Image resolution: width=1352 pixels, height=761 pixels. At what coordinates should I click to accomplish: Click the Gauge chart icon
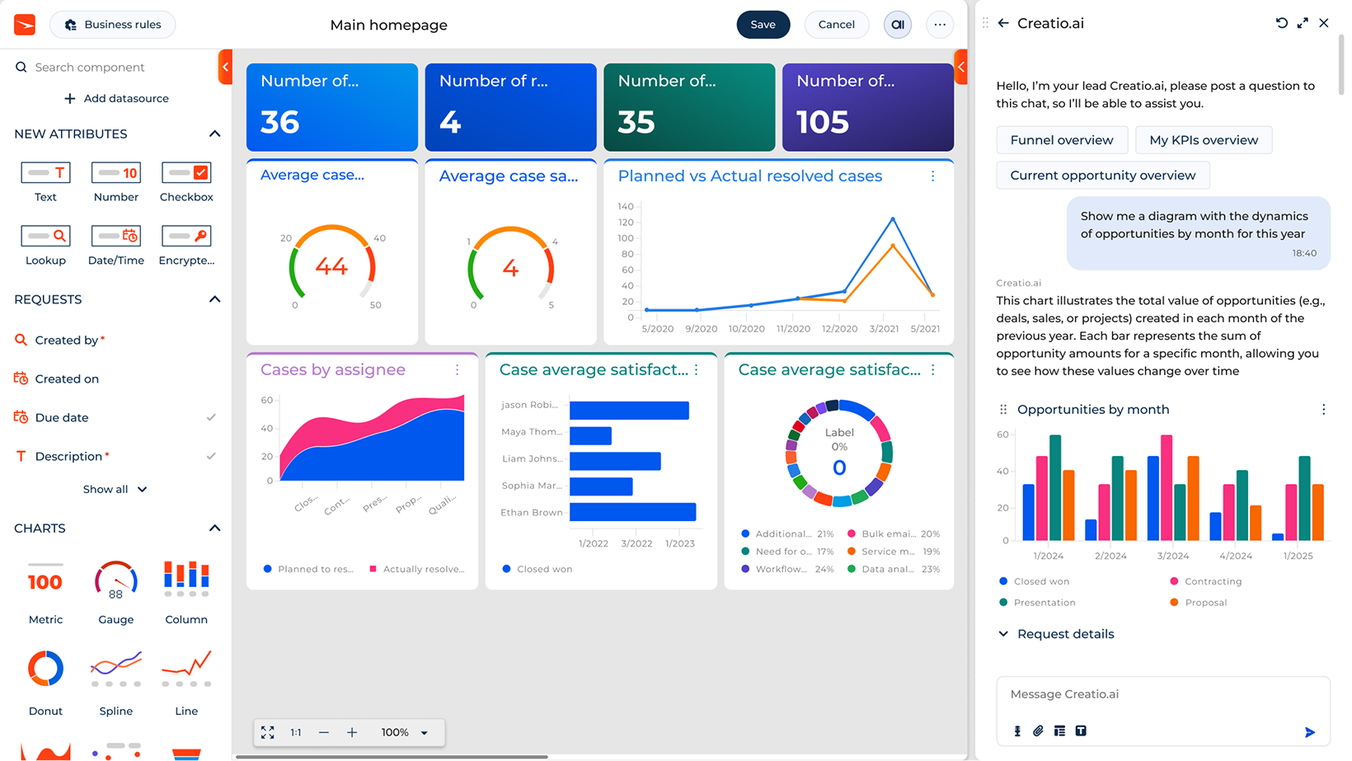point(115,581)
